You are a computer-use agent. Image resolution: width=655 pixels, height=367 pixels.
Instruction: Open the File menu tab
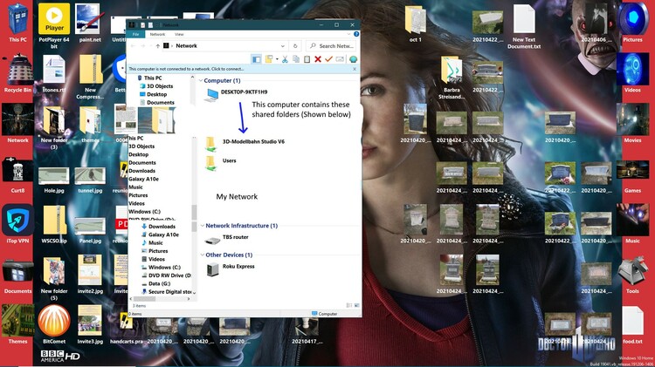click(135, 34)
